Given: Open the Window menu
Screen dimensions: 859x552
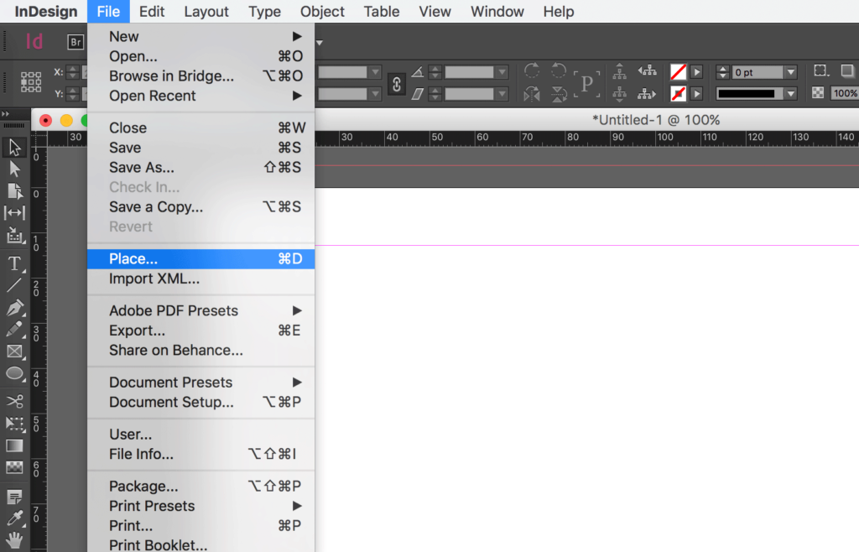Looking at the screenshot, I should point(497,11).
